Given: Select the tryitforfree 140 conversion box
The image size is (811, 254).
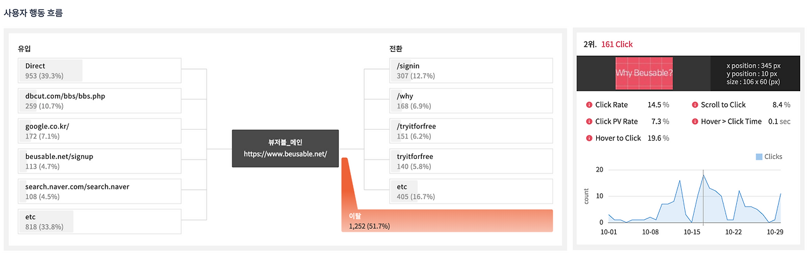Looking at the screenshot, I should [471, 161].
